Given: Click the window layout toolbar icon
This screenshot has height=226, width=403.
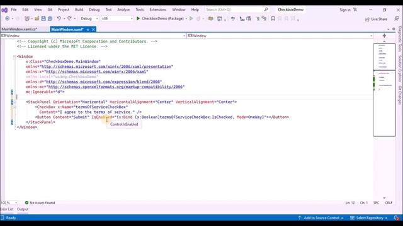Looking at the screenshot, I should click(220, 19).
